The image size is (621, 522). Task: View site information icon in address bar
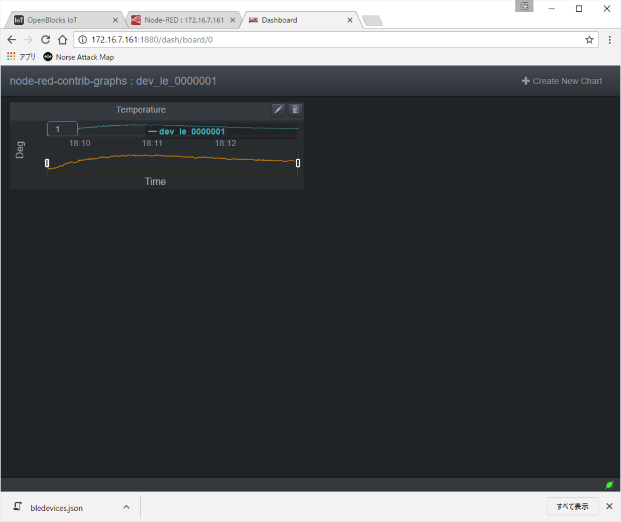click(82, 39)
